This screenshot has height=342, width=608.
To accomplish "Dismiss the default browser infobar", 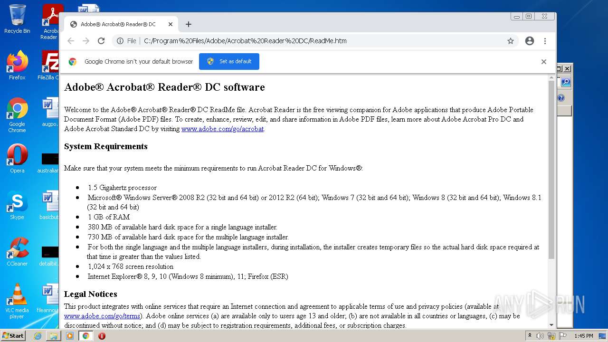I will [544, 62].
